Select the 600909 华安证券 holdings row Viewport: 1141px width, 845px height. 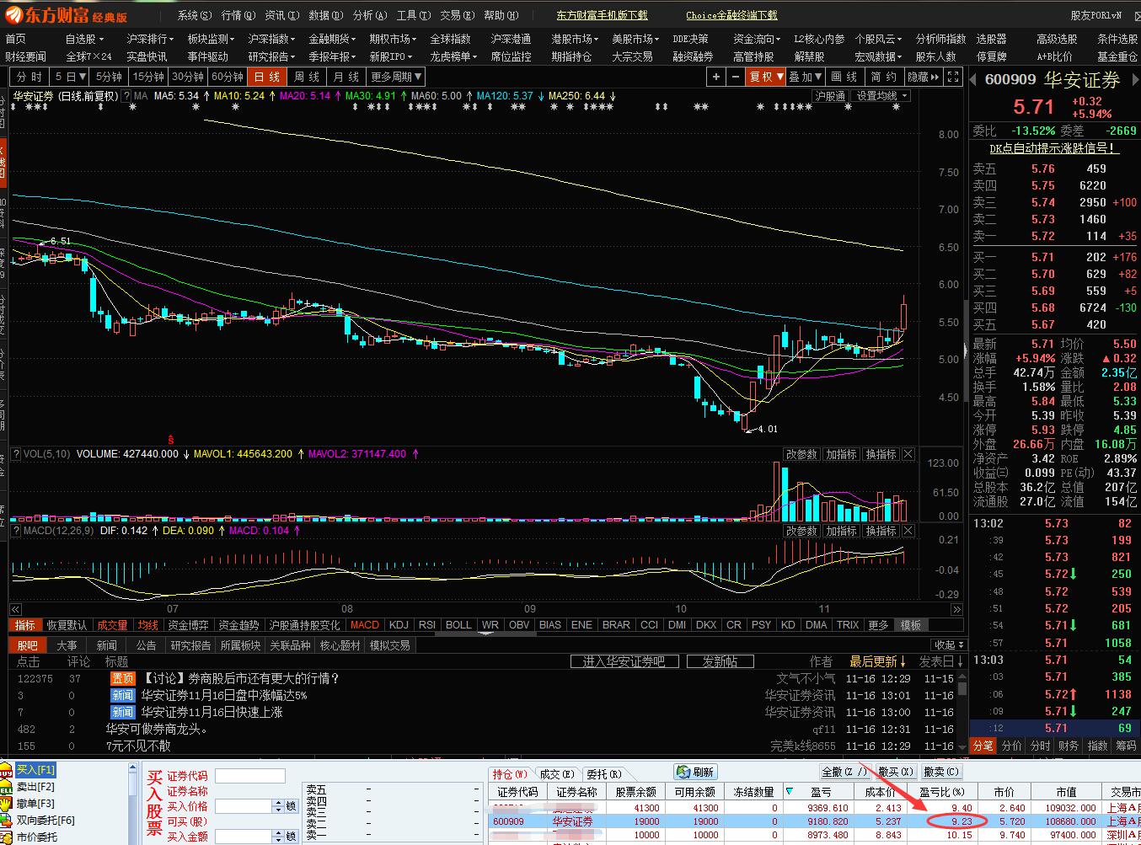pos(814,821)
